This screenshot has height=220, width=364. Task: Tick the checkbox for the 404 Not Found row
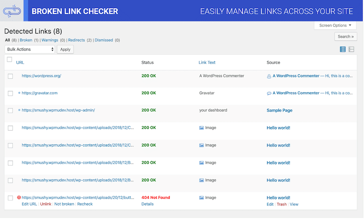10,198
